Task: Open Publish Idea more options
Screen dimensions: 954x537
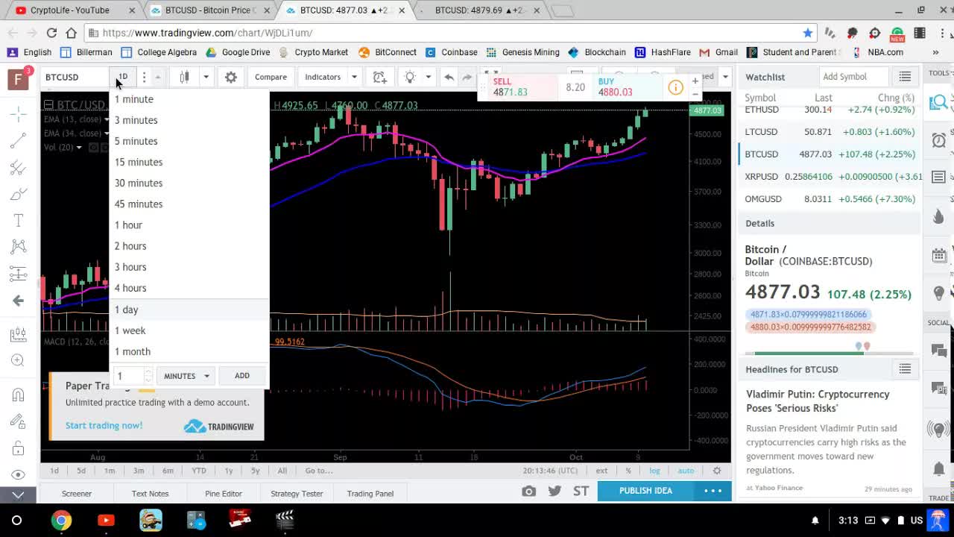Action: coord(713,491)
